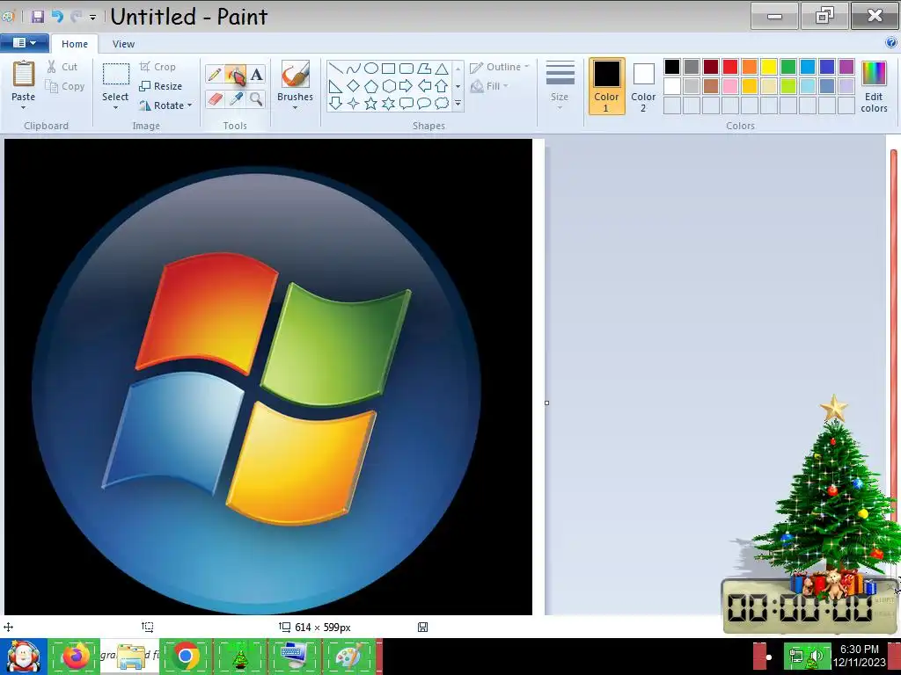Click the Save icon in quick access toolbar
Viewport: 901px width, 675px height.
pos(38,16)
